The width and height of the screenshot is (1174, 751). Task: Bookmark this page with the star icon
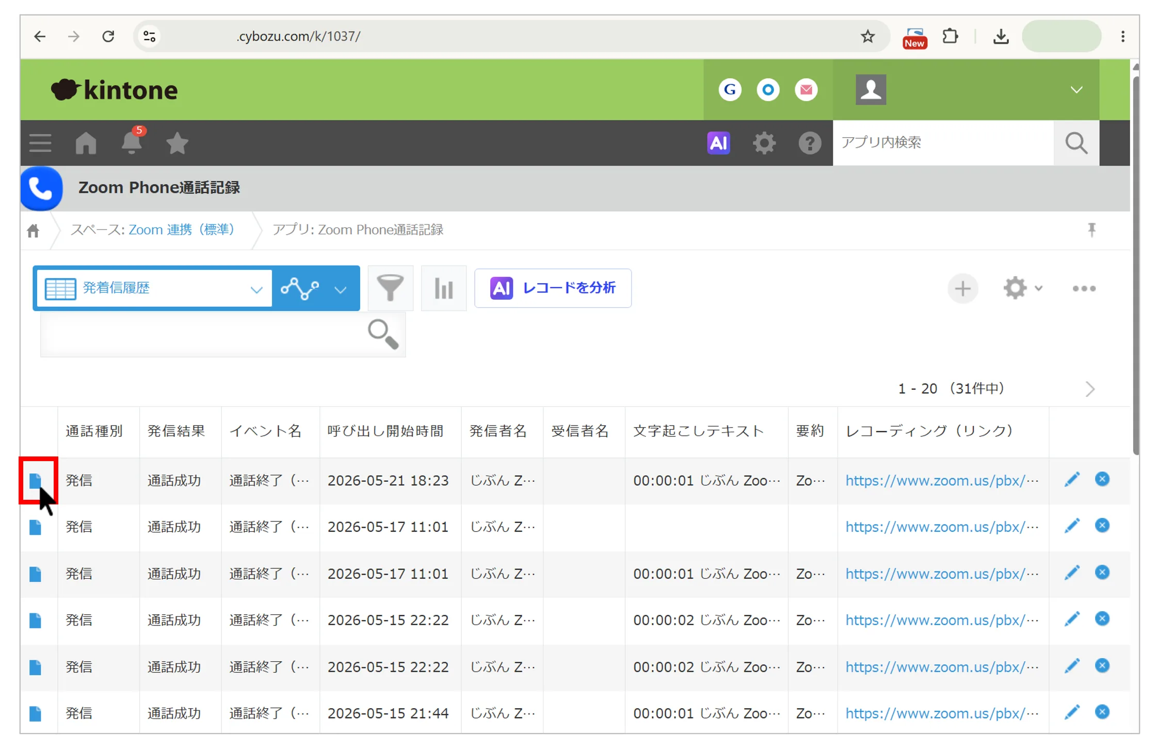[x=867, y=37]
